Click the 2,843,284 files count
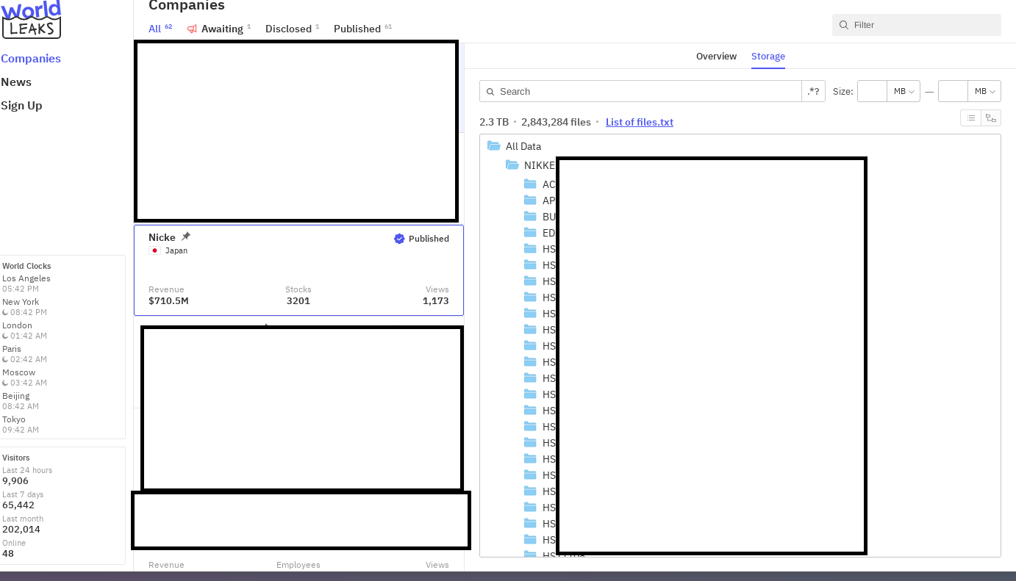Viewport: 1016px width, 581px height. coord(556,122)
